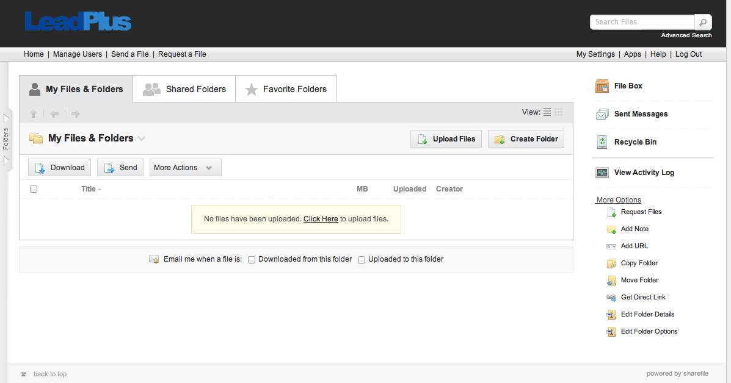Click the Recycle Bin icon
The width and height of the screenshot is (731, 383).
point(602,142)
